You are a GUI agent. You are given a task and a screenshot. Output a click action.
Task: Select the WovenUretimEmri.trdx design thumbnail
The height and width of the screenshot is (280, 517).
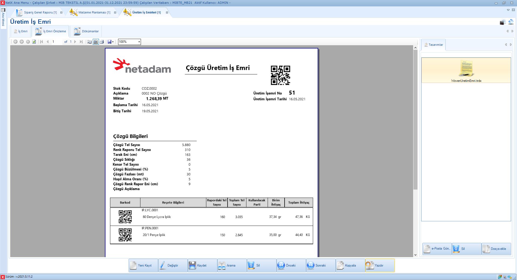point(466,71)
